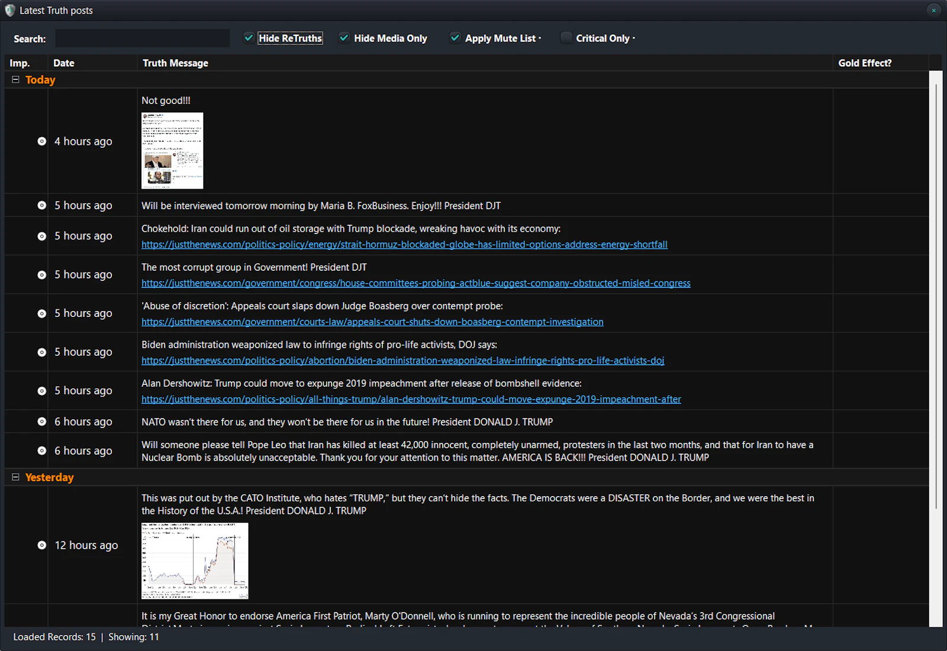Viewport: 947px width, 651px height.
Task: Click the importance icon on the Chokehold Iran post
Action: click(41, 236)
